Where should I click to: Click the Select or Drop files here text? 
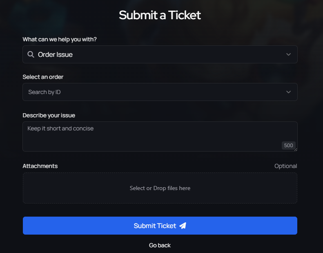[x=160, y=188]
